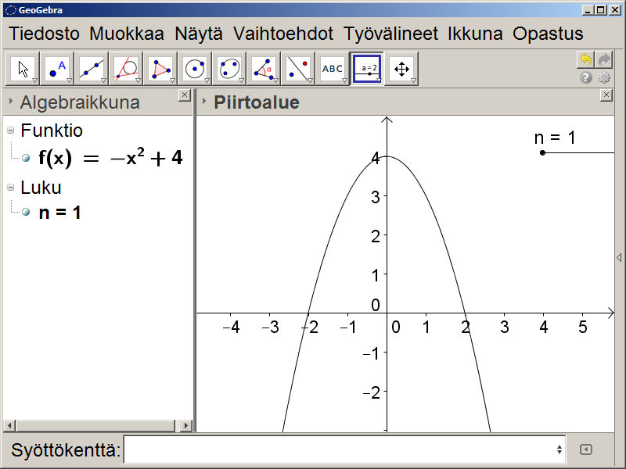
Task: Select the Line through two points tool
Action: (x=92, y=69)
